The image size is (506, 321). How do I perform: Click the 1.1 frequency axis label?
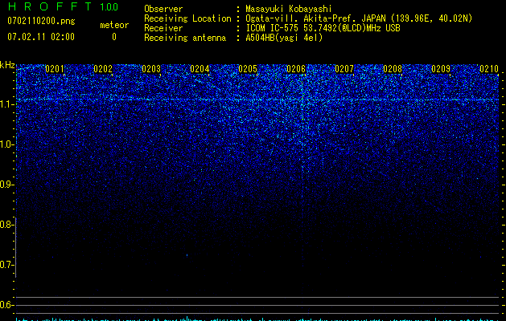coord(6,104)
